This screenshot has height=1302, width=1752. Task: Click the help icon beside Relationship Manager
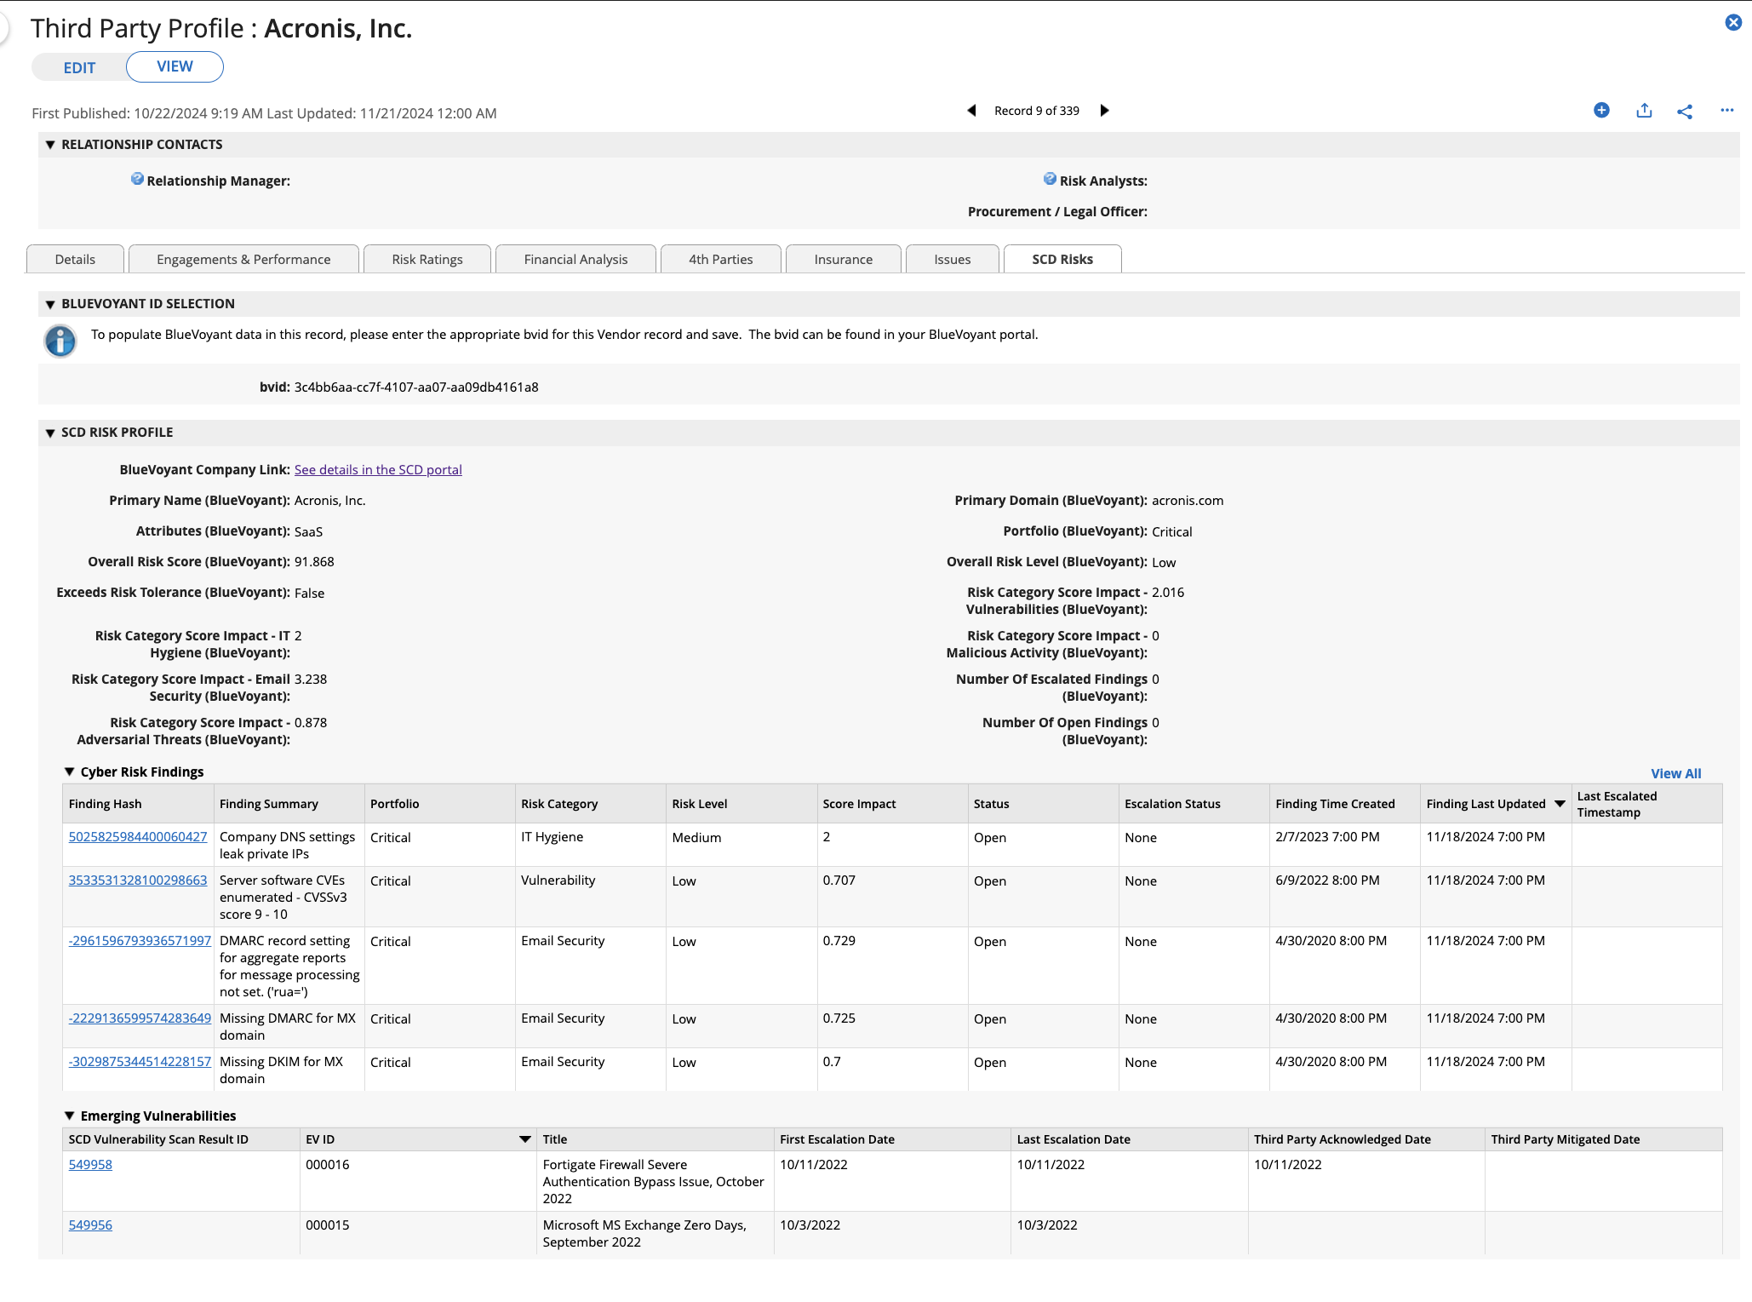[x=137, y=178]
